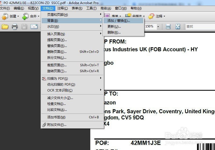This screenshot has height=150, width=215.
Task: Select 更新(U)... in background submenu
Action: point(123,26)
